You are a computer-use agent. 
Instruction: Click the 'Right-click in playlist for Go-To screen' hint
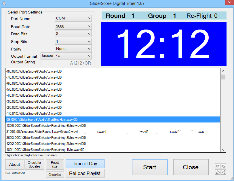coord(31,155)
